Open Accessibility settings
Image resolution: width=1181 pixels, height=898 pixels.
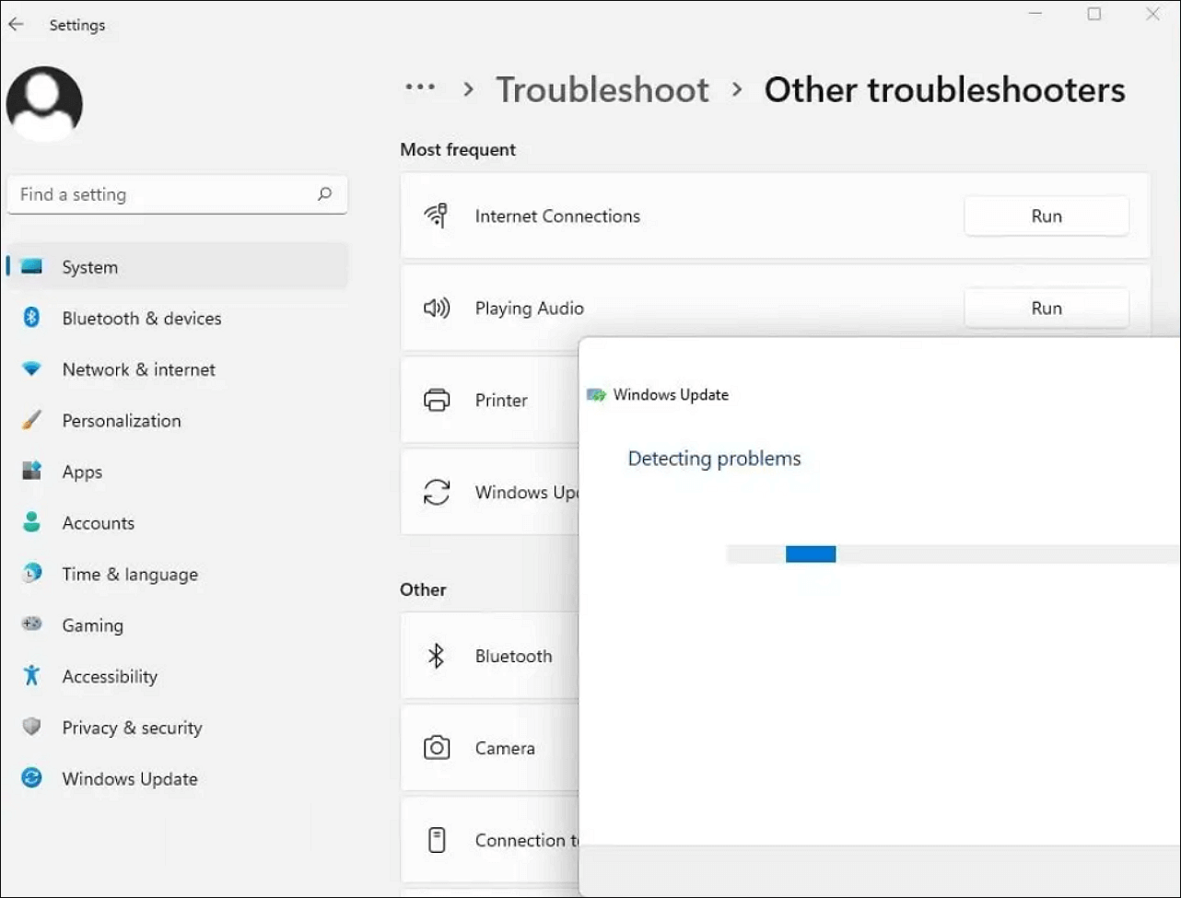tap(177, 676)
